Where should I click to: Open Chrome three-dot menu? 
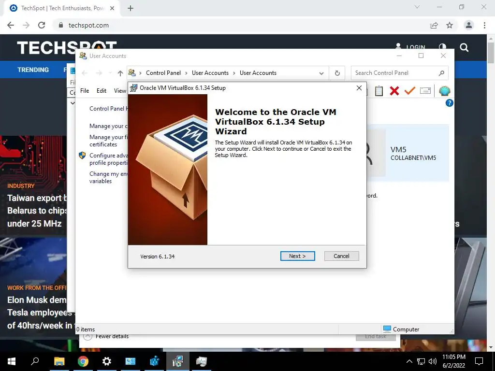(484, 25)
